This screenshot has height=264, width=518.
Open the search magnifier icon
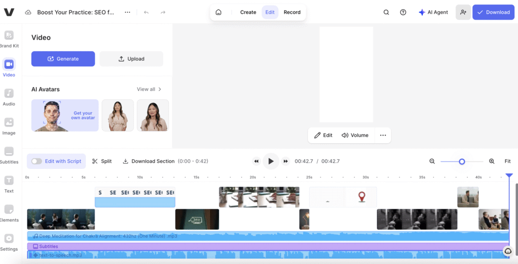pos(386,12)
